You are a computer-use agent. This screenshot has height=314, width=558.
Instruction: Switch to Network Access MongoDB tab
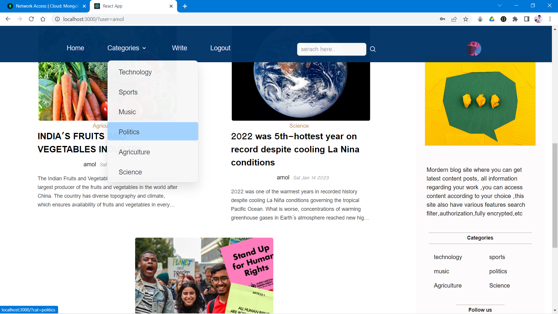coord(46,6)
